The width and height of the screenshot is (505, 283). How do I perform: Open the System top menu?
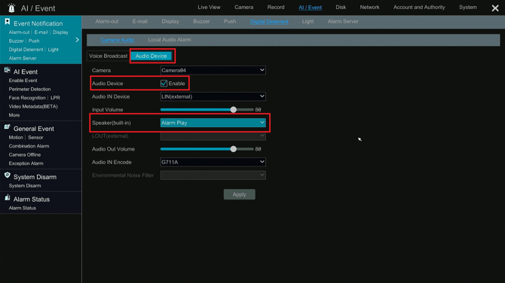(467, 7)
